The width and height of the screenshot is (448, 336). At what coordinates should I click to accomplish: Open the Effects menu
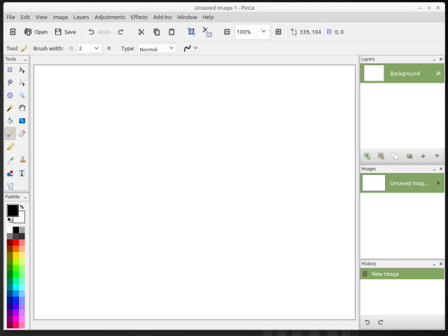point(139,17)
